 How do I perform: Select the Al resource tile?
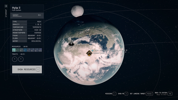pyautogui.click(x=18, y=50)
